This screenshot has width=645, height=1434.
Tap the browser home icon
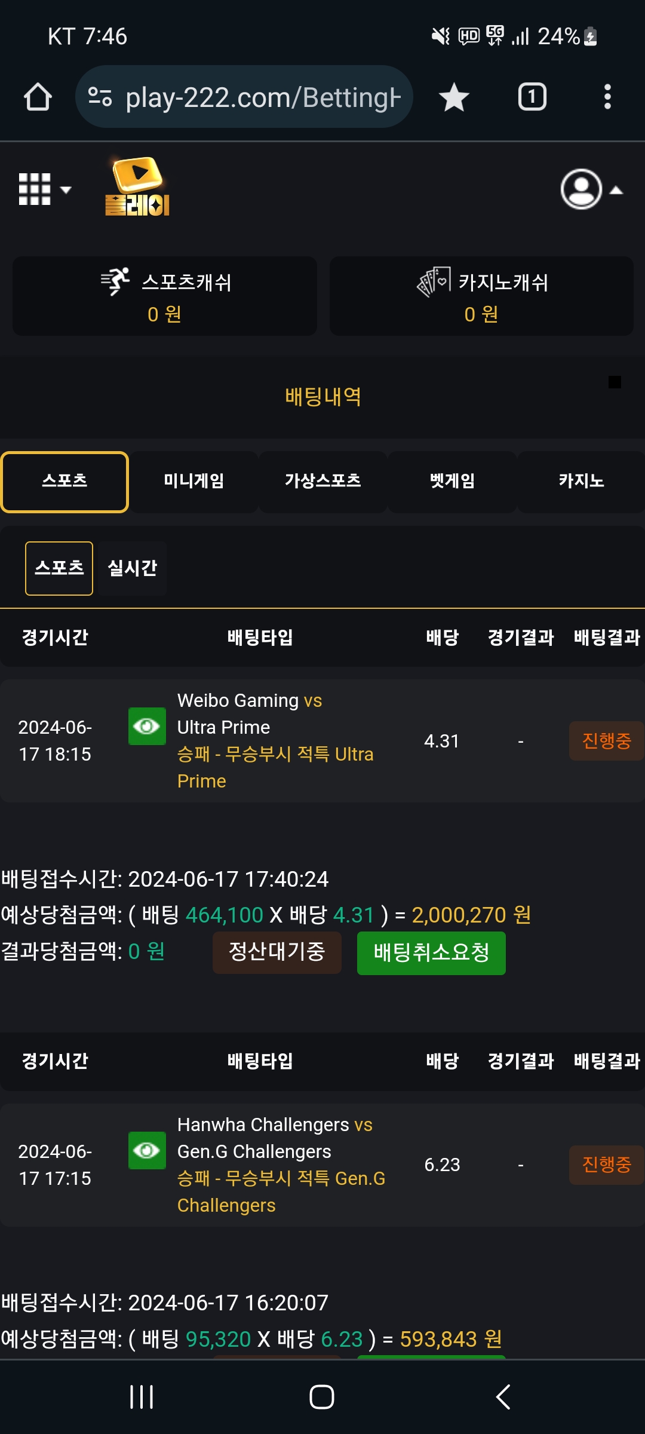[x=38, y=97]
